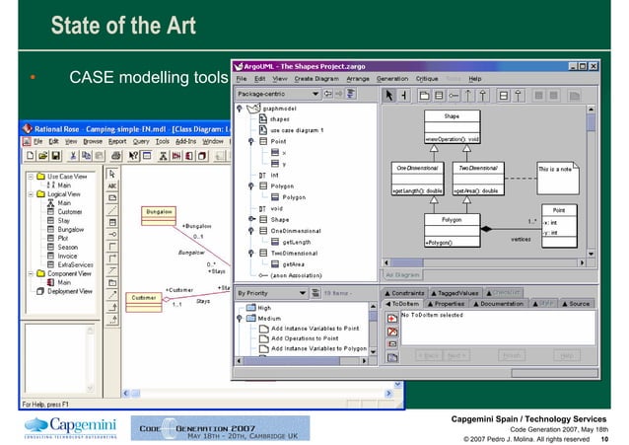Open ArgoUML Arrange menu
629x445 pixels.
click(358, 79)
